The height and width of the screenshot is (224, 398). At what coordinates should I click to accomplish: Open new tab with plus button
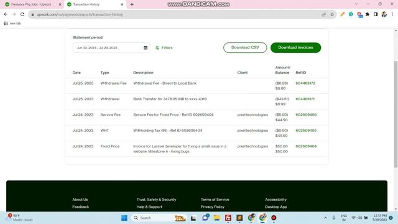132,4
